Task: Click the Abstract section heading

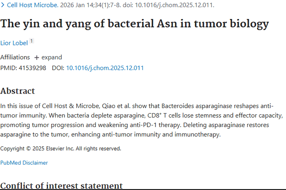Action: [x=18, y=91]
